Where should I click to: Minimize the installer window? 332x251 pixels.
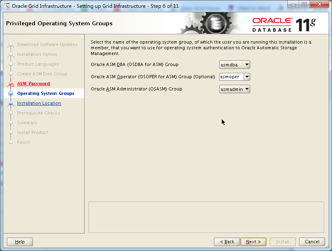pyautogui.click(x=293, y=4)
